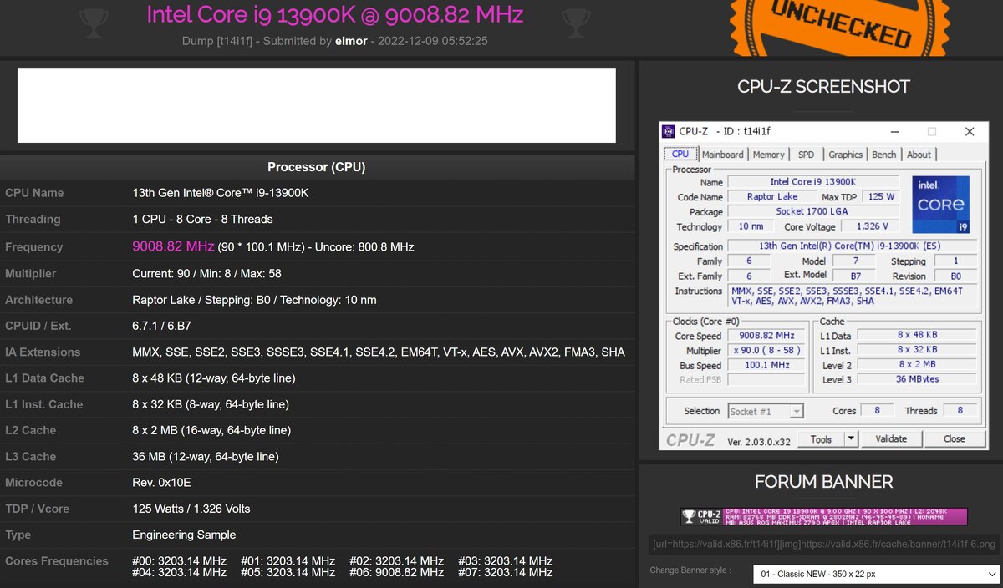
Task: Switch to the Mainboard tab
Action: click(x=722, y=154)
